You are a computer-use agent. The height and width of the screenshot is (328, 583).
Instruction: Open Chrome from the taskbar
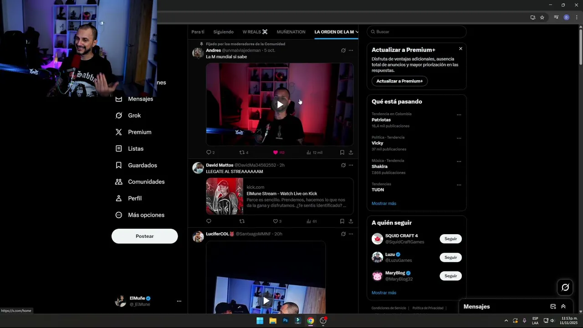pos(310,321)
